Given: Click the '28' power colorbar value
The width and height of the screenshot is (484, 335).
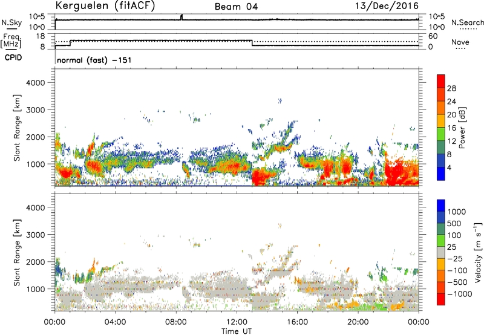Looking at the screenshot, I should (x=451, y=88).
